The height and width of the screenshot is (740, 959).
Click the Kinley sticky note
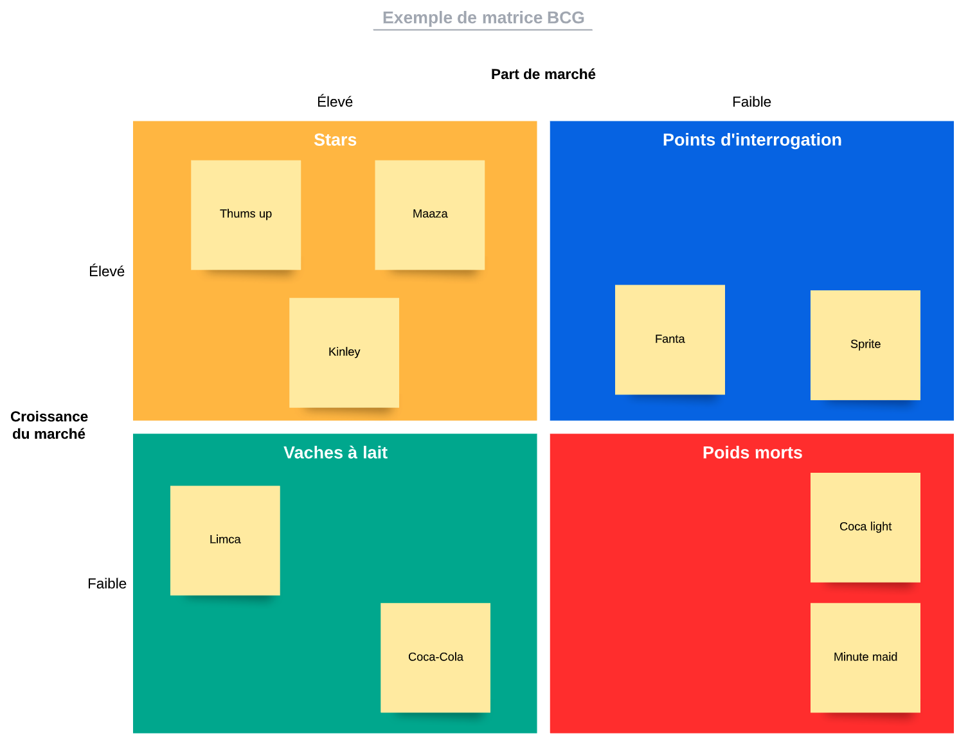[344, 352]
